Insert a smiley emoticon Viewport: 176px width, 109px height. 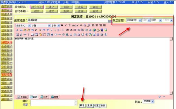click(82, 34)
